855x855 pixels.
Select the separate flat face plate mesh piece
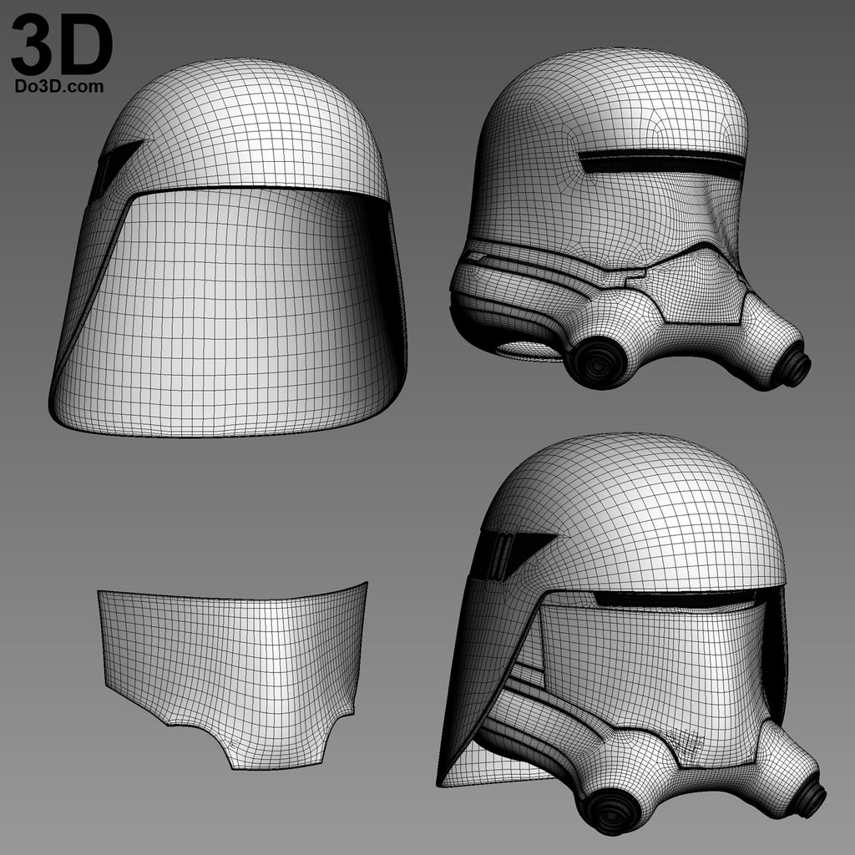pos(233,676)
